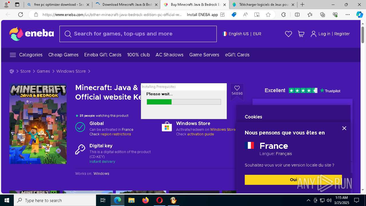Open the notification center icon

click(x=357, y=200)
